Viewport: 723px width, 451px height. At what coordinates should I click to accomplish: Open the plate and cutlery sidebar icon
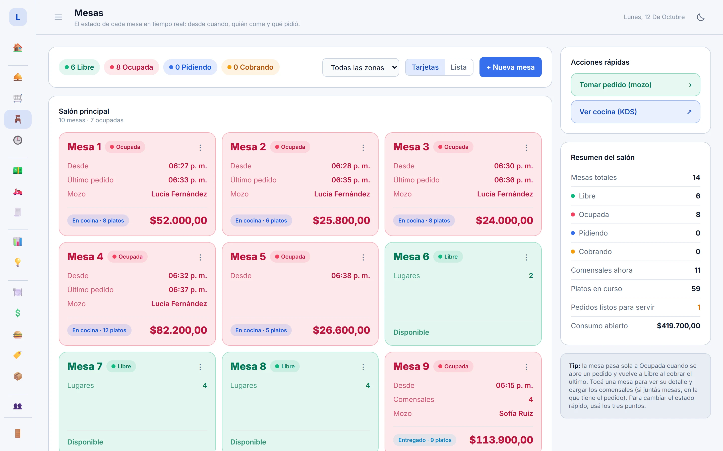pyautogui.click(x=18, y=292)
